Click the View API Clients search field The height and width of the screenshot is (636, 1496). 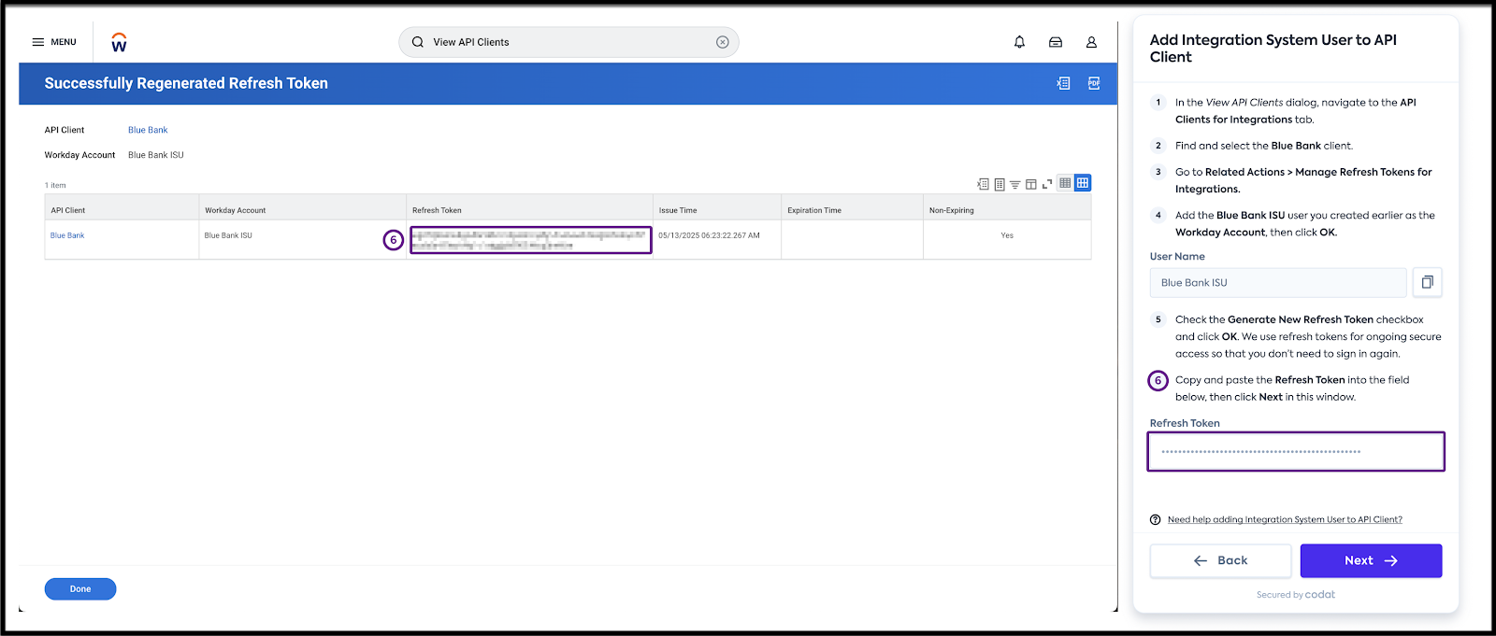pyautogui.click(x=568, y=42)
